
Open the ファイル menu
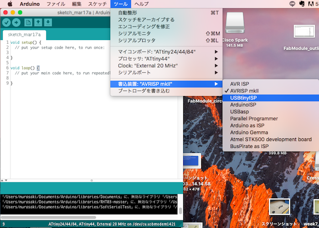pyautogui.click(x=56, y=4)
